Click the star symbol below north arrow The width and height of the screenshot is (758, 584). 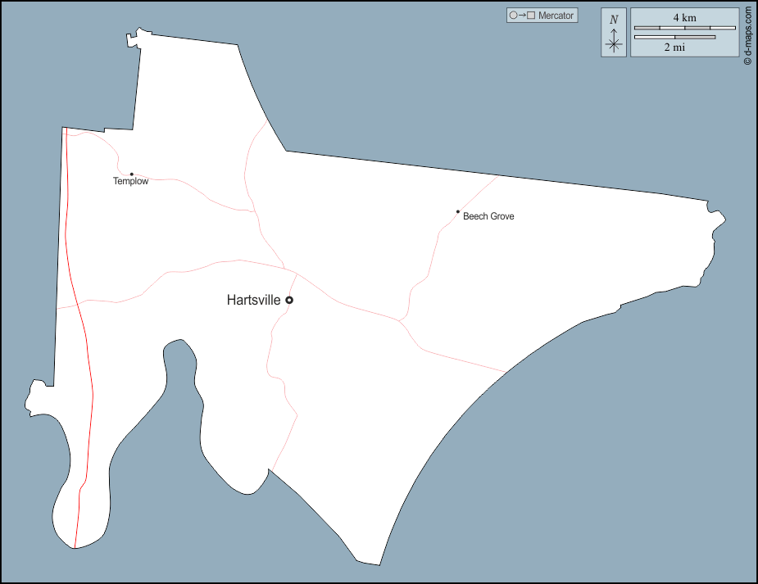coord(614,44)
